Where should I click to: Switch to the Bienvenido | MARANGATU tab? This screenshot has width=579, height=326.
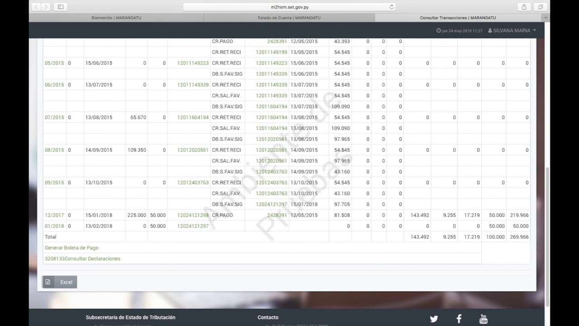click(116, 18)
